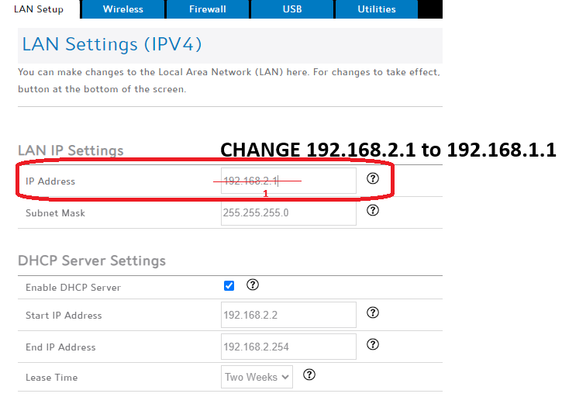Click the Enable DHCP Server label
562x397 pixels.
click(x=73, y=288)
